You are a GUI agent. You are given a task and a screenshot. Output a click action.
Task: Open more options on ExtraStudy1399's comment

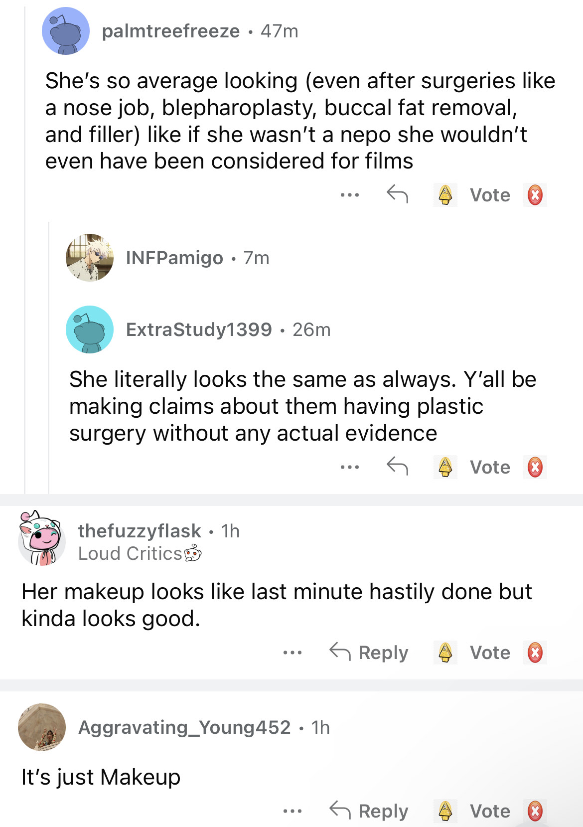[350, 467]
